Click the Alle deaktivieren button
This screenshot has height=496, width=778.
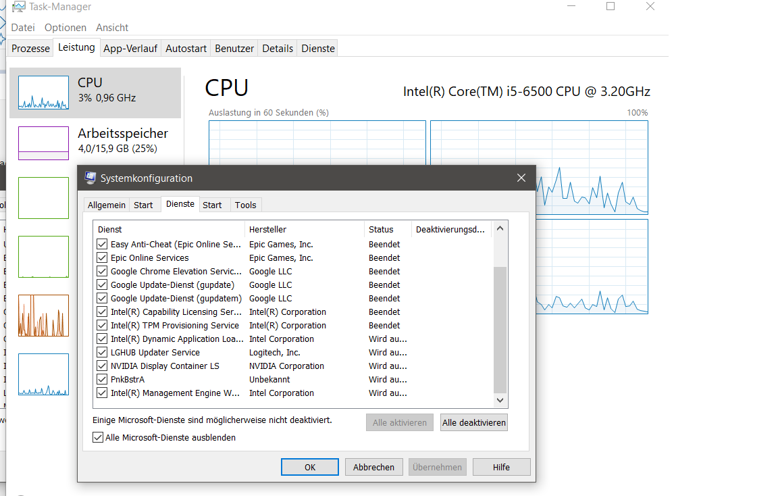[474, 422]
